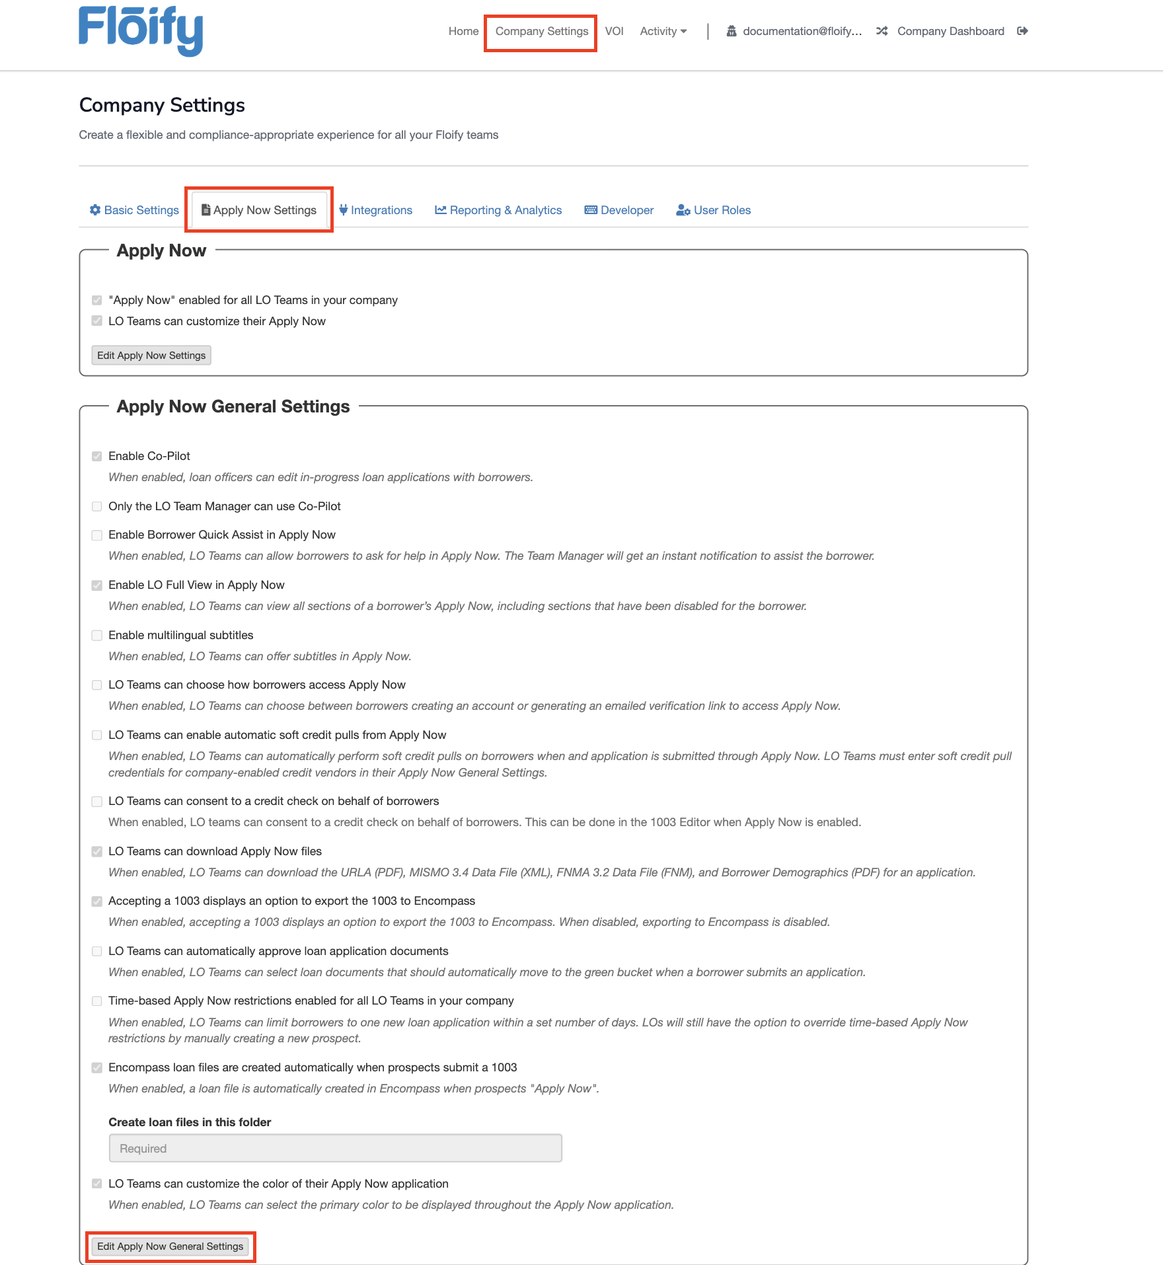Image resolution: width=1163 pixels, height=1265 pixels.
Task: Check Enable multilingual subtitles
Action: (x=97, y=636)
